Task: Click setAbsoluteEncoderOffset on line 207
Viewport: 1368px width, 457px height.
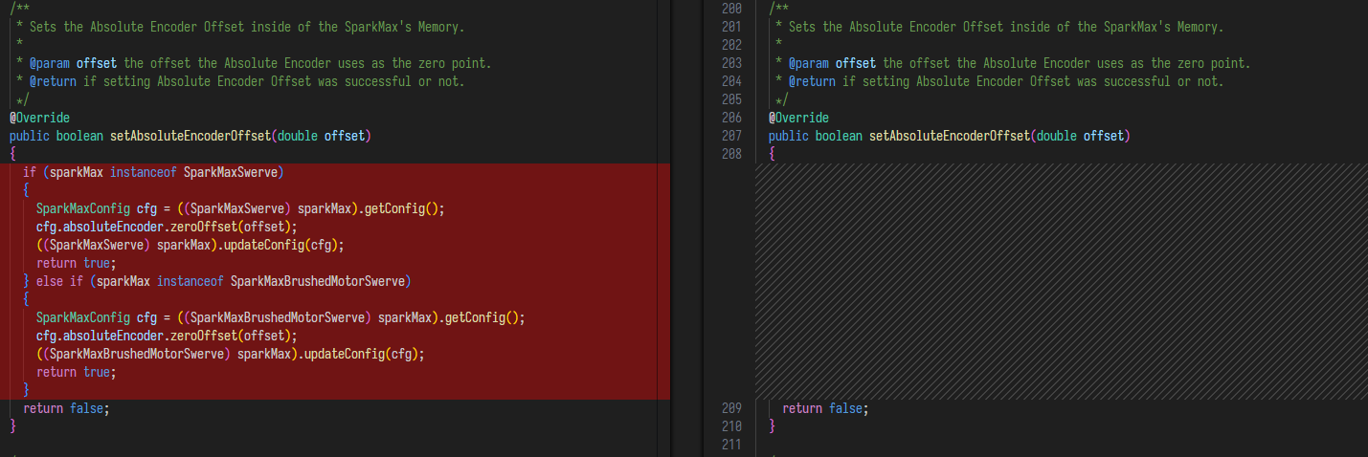Action: [x=949, y=136]
